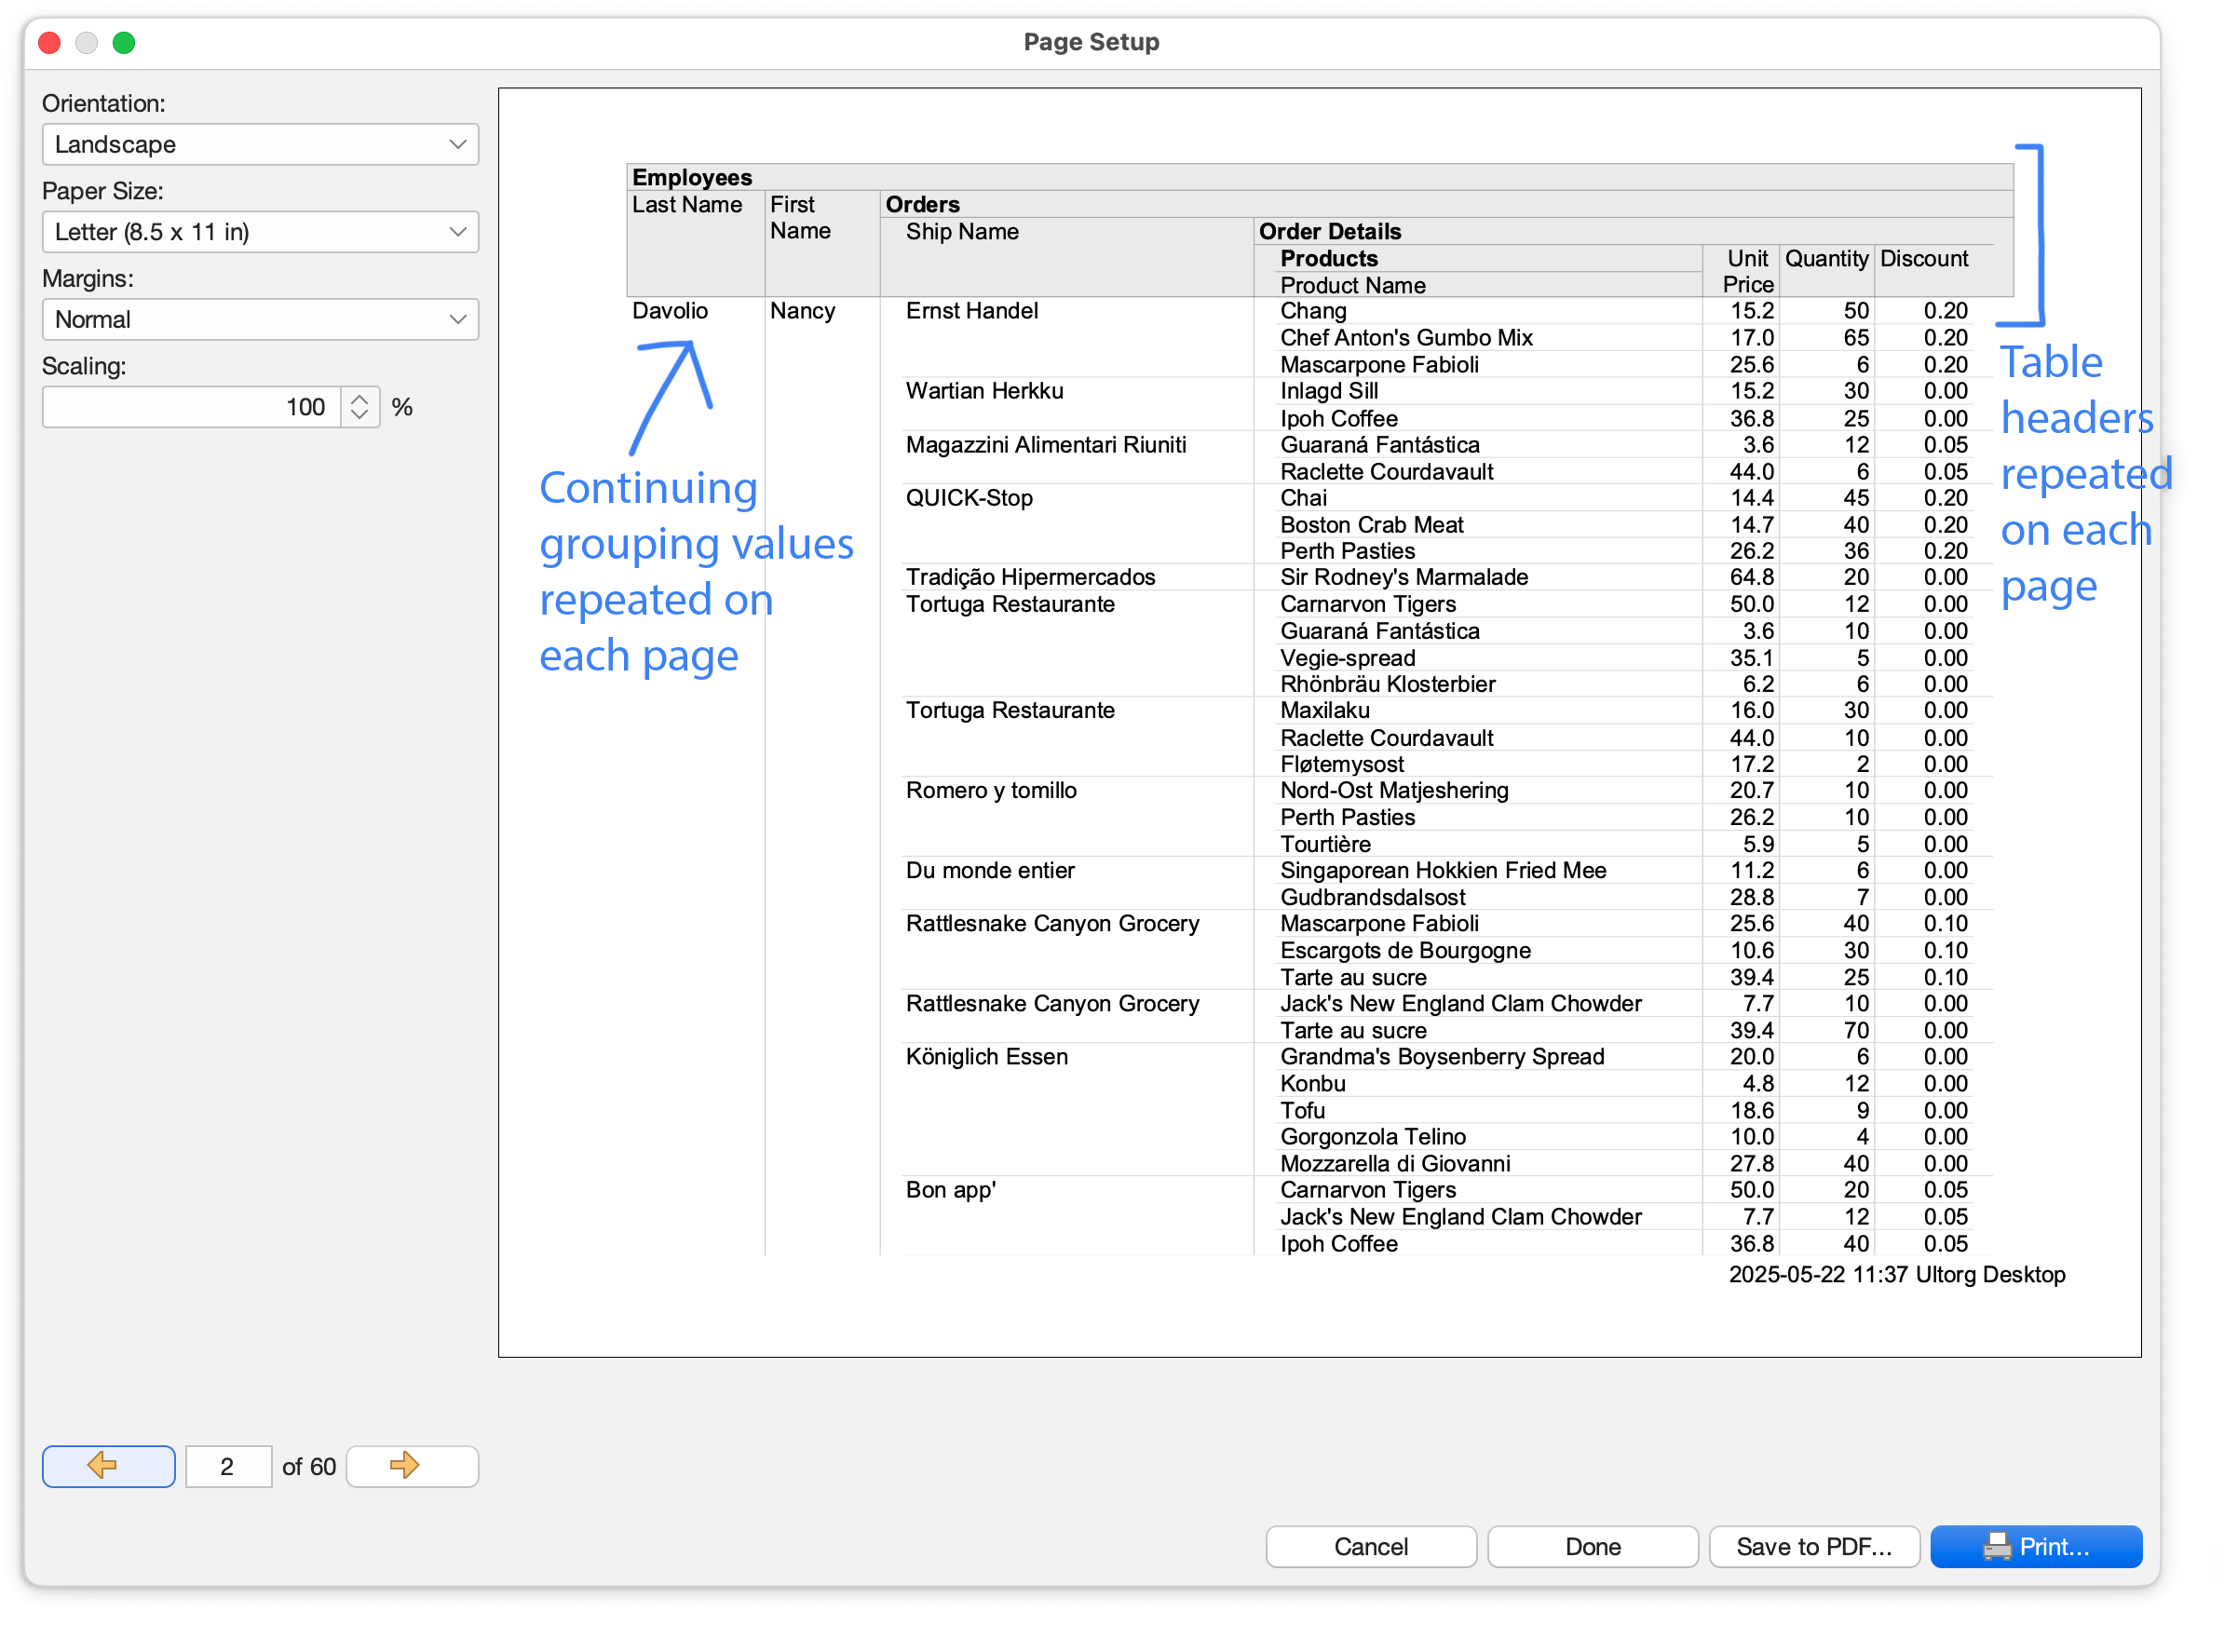The width and height of the screenshot is (2224, 1652).
Task: Click the Employees header in the preview
Action: [692, 177]
